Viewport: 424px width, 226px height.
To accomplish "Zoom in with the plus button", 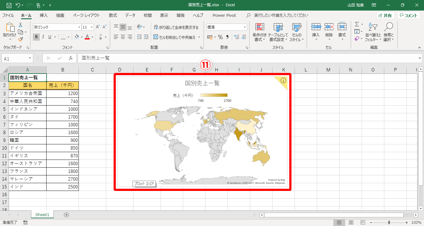I will [407, 222].
